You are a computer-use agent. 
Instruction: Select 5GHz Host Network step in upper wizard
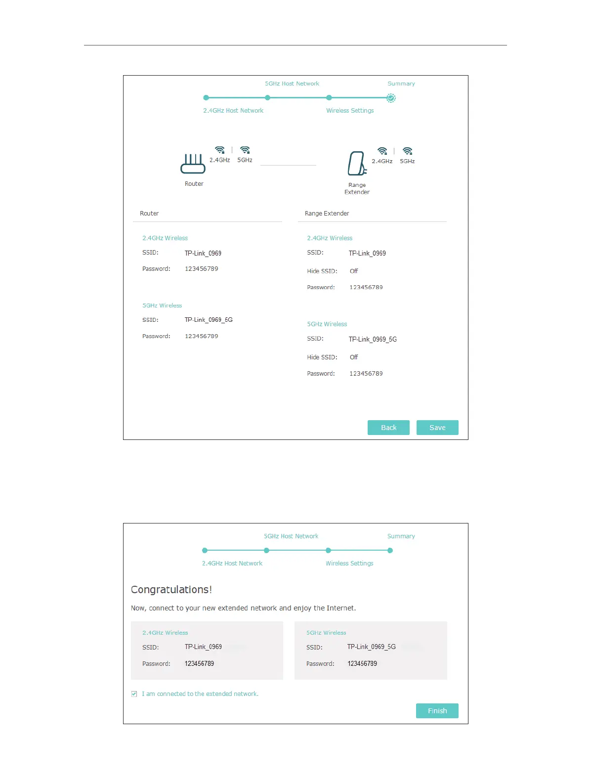(x=292, y=84)
